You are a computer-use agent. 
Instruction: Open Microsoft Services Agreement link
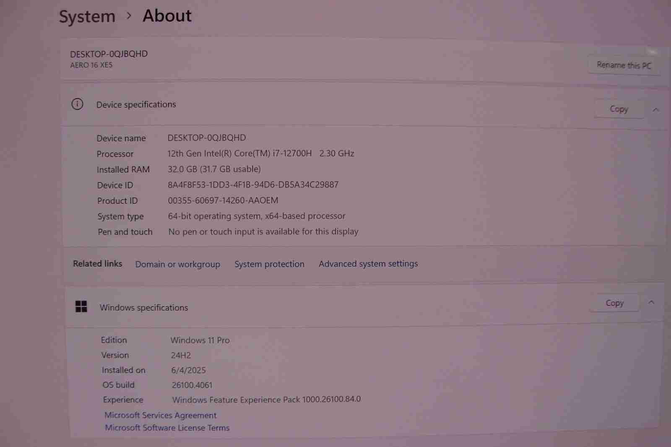pos(160,415)
